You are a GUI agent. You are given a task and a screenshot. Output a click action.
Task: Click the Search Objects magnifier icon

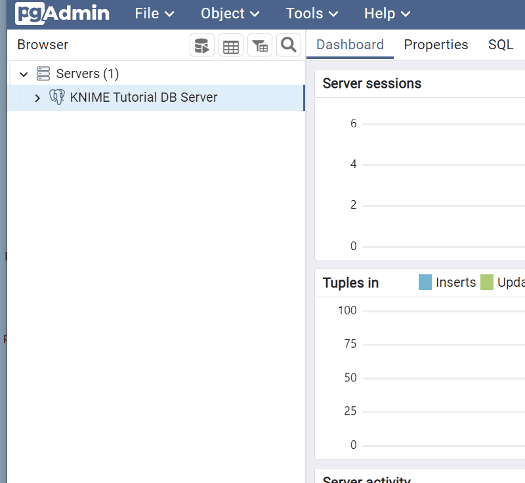[x=289, y=45]
